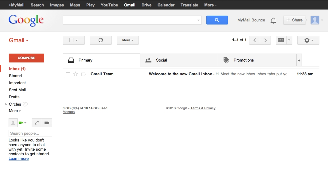Expand the sidebar More labels list
The width and height of the screenshot is (328, 173).
tap(15, 111)
